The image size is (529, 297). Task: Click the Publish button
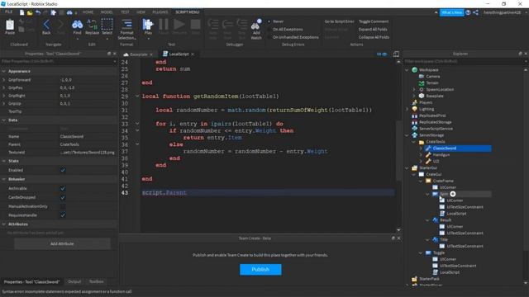tap(260, 270)
